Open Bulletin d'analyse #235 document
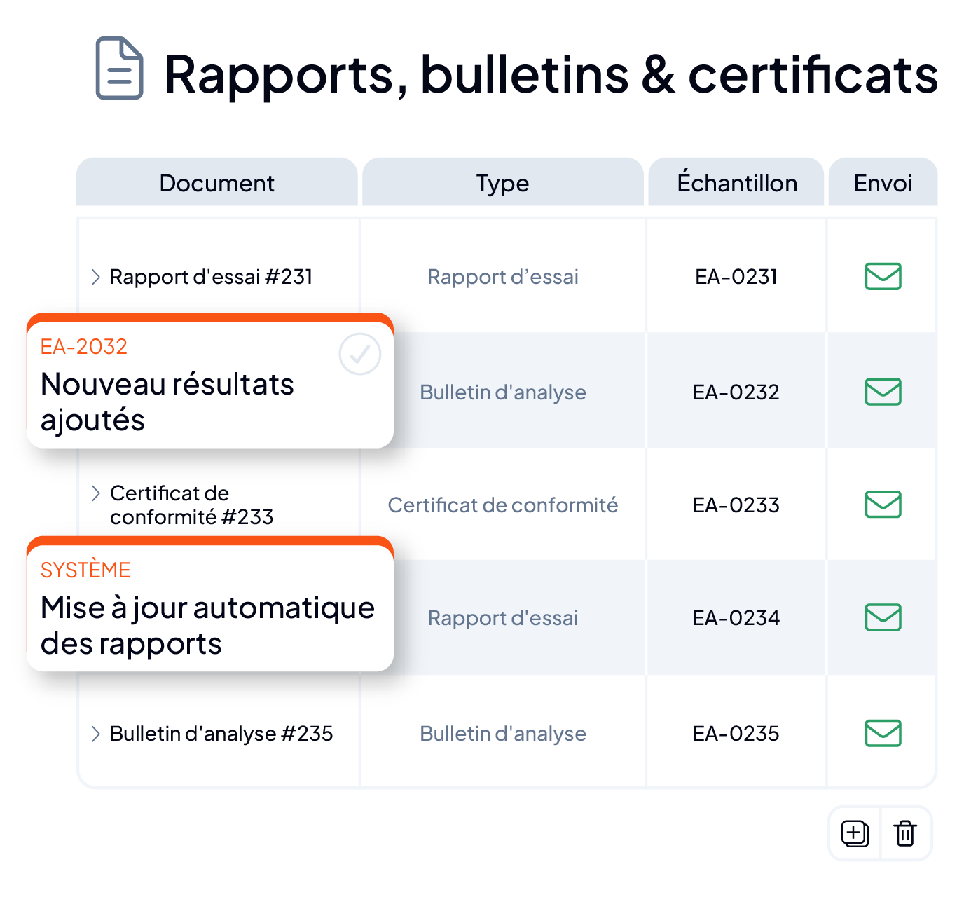The image size is (964, 897). (221, 734)
